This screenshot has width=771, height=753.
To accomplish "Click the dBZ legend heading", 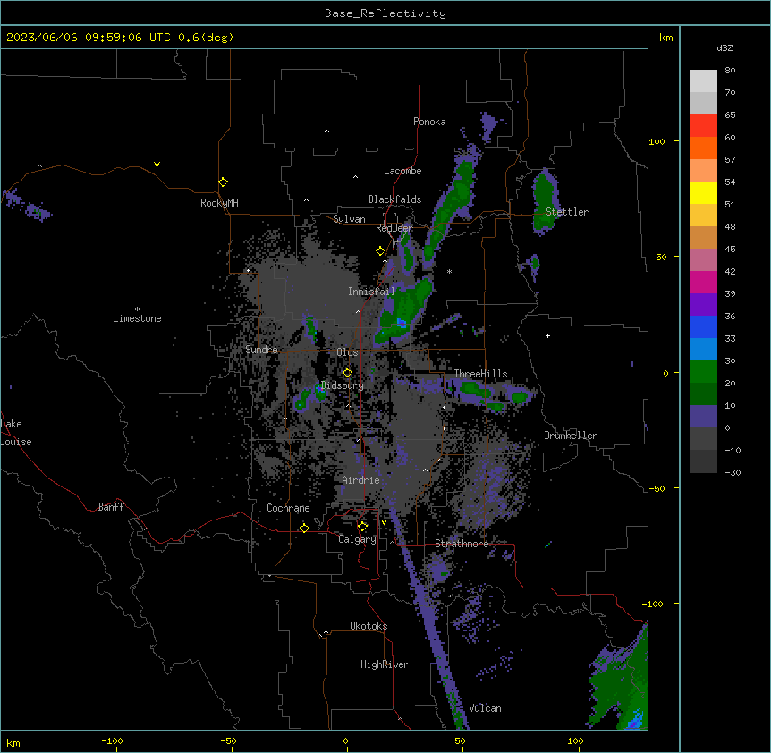I will click(x=724, y=48).
